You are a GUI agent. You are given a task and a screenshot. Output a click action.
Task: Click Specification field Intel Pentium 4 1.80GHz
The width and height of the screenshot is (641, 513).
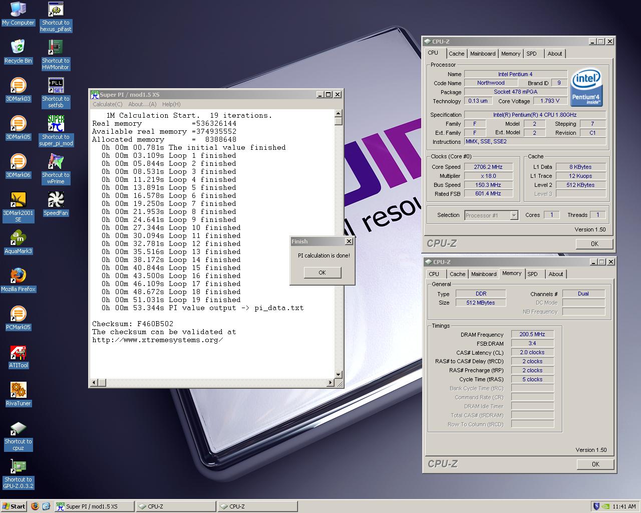coord(535,115)
